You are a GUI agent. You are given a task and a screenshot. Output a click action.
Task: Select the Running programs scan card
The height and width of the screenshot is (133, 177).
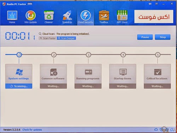[x=88, y=76]
